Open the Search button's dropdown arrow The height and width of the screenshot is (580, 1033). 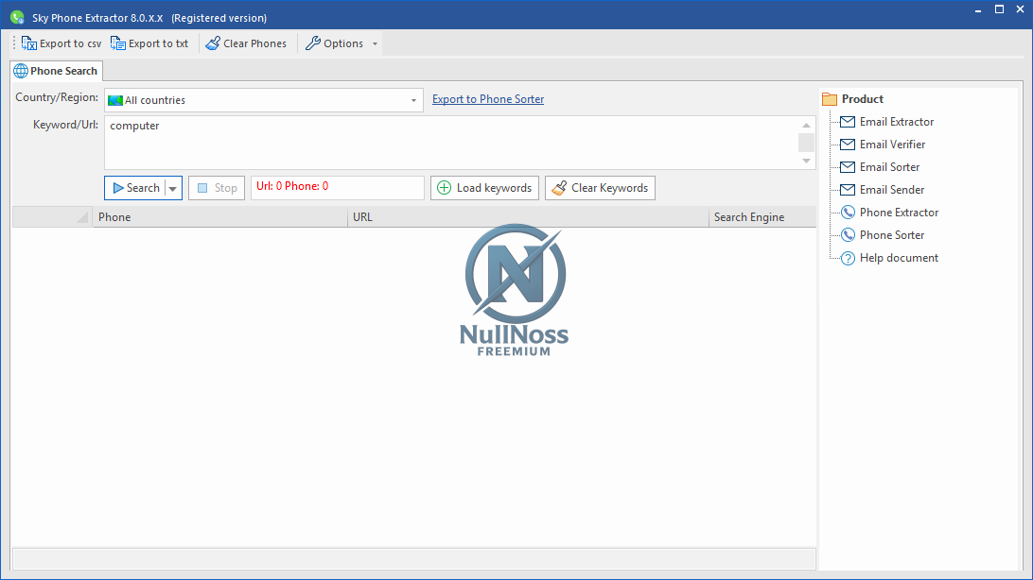(x=172, y=188)
